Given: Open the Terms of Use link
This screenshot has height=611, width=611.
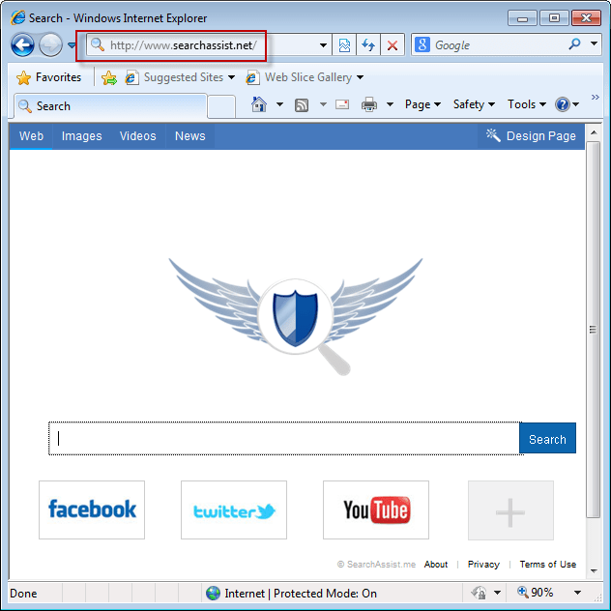Looking at the screenshot, I should [547, 565].
